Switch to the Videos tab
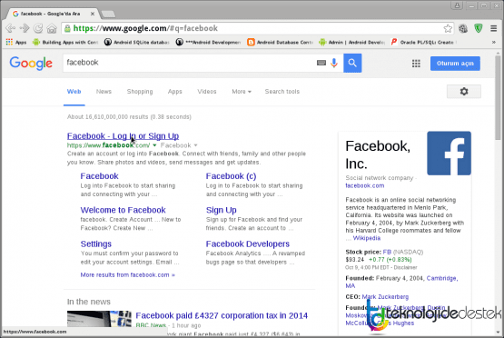Viewport: 504px width, 338px height. [x=207, y=92]
